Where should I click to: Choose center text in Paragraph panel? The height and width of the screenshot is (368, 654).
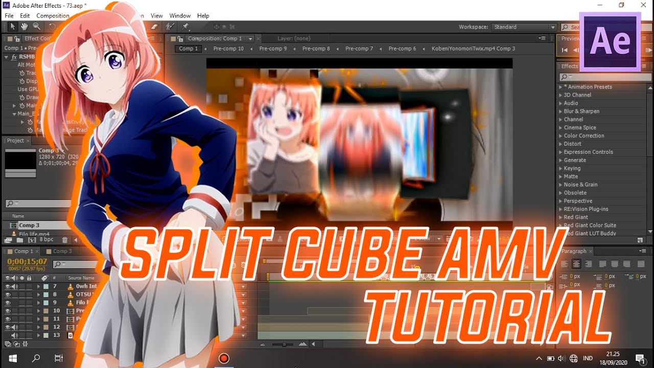click(x=576, y=264)
